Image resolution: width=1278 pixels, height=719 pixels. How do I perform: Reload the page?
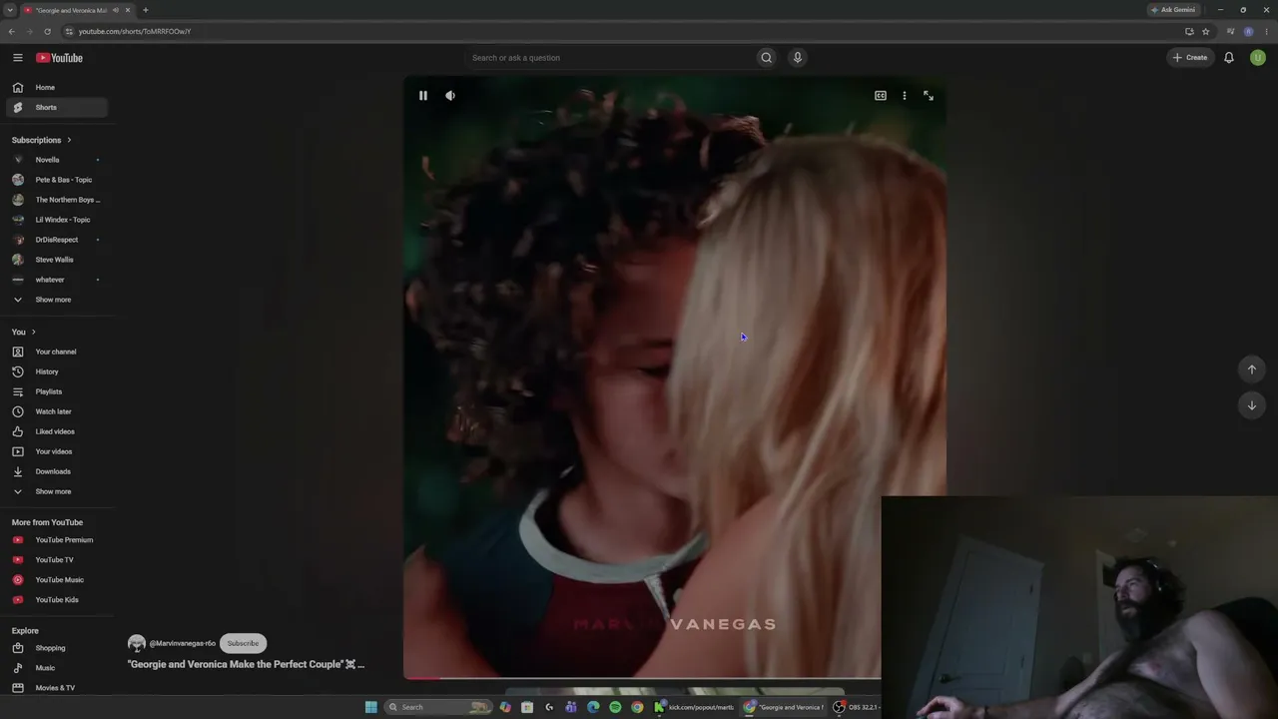pyautogui.click(x=47, y=31)
